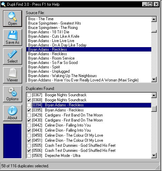This screenshot has width=162, height=171.
Task: Select 'Bryan Adams - Cuts Like A Knife'
Action: [x=89, y=36]
